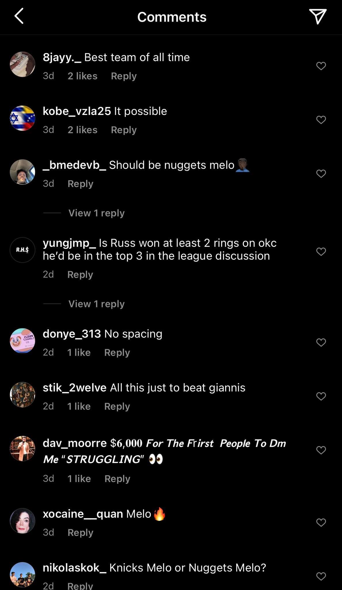This screenshot has height=590, width=342.
Task: Reply to donye_313's comment
Action: tap(117, 353)
